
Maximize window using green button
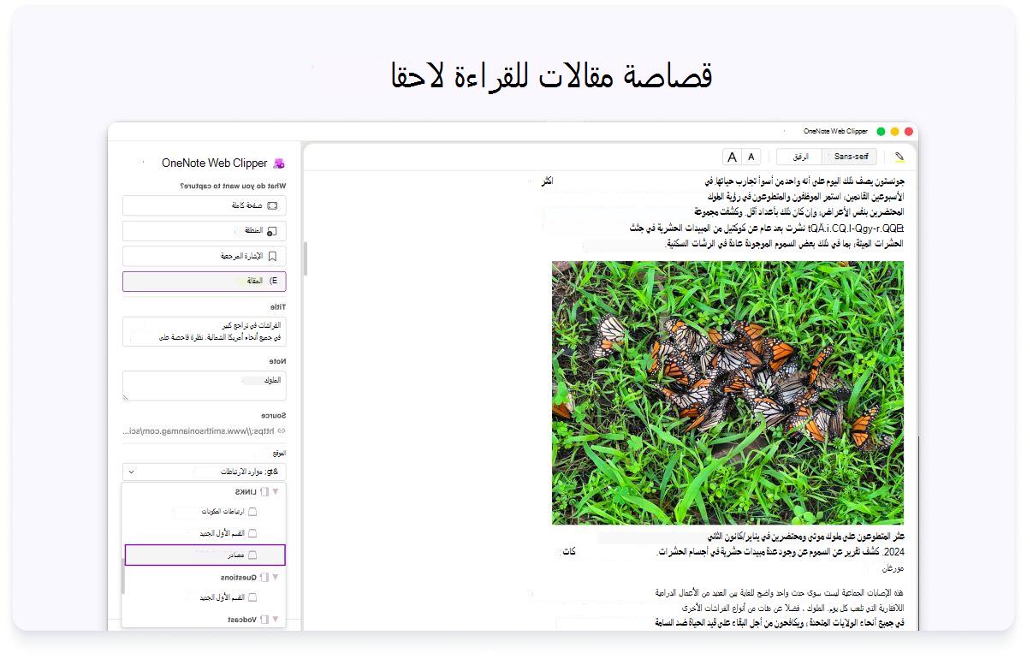click(882, 132)
